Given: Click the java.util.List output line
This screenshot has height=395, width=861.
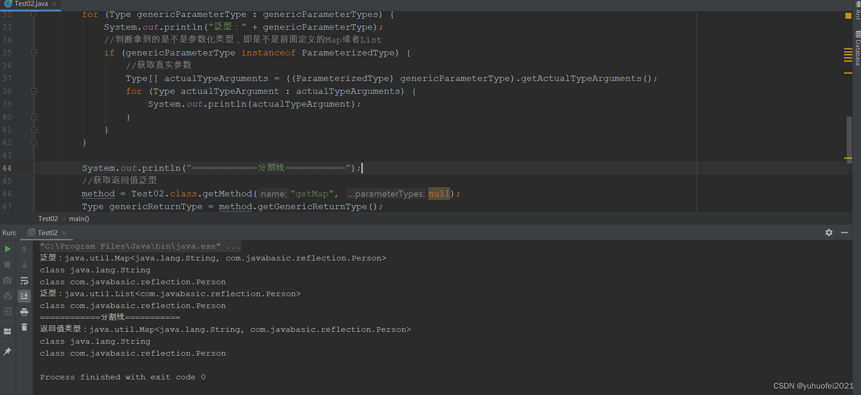Looking at the screenshot, I should pyautogui.click(x=170, y=294).
